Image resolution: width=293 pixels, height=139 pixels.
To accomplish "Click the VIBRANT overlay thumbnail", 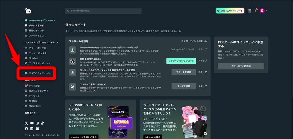I will 118,112.
